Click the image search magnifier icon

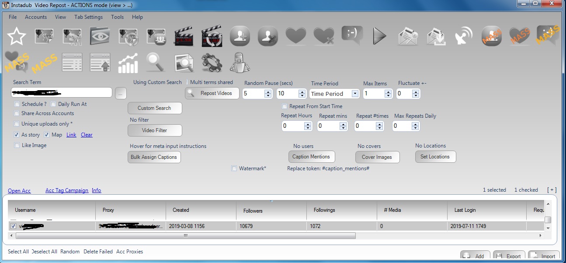184,63
